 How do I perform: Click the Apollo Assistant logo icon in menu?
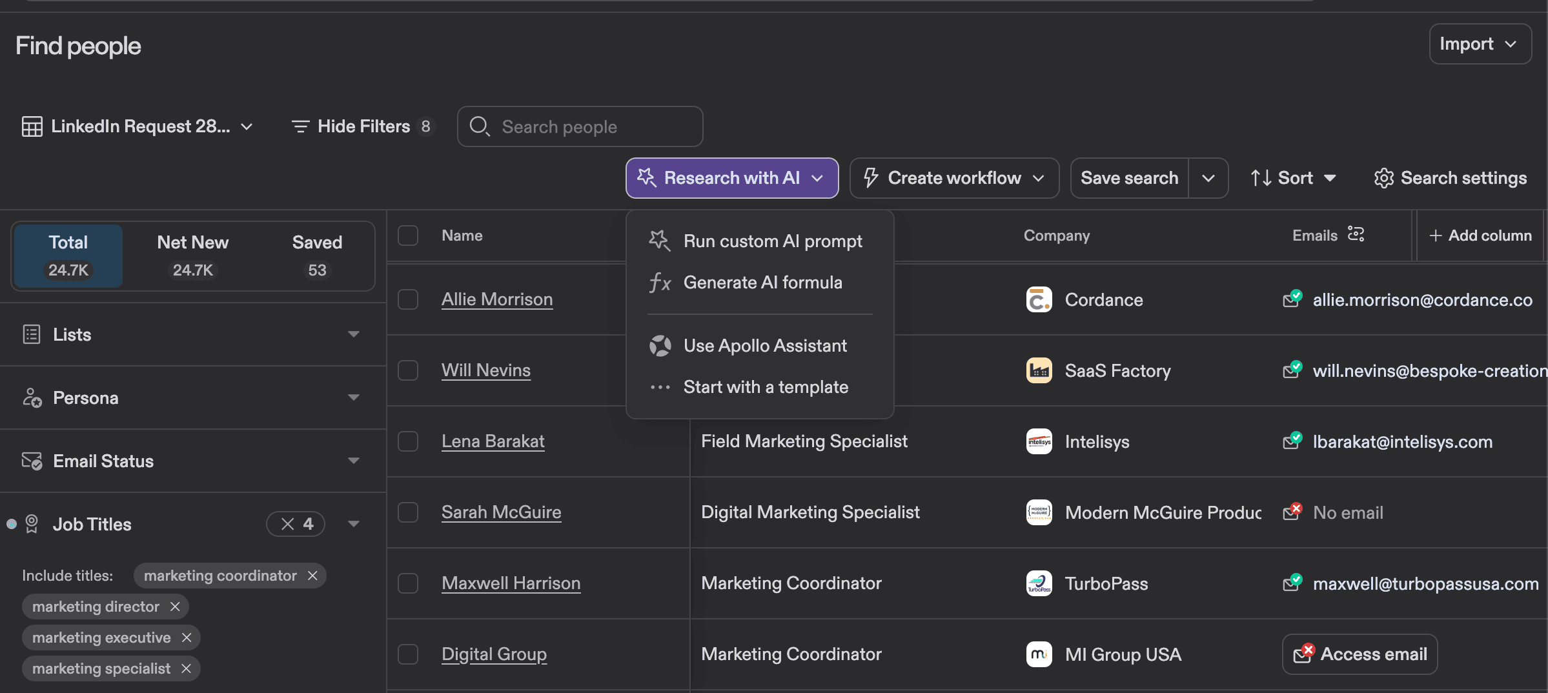(x=660, y=346)
